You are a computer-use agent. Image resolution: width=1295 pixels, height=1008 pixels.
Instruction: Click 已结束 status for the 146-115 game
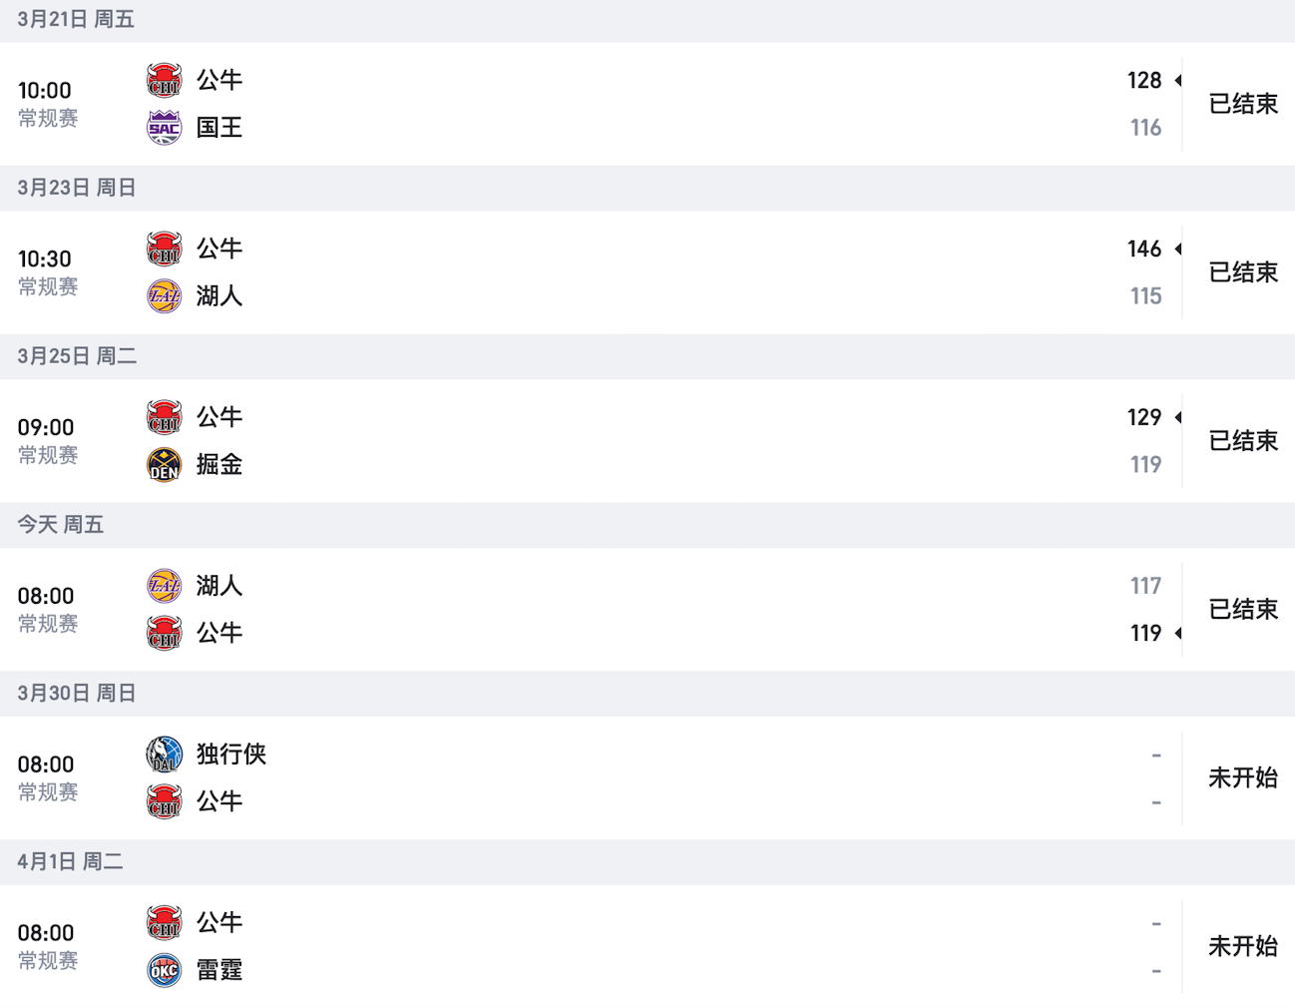click(x=1243, y=272)
